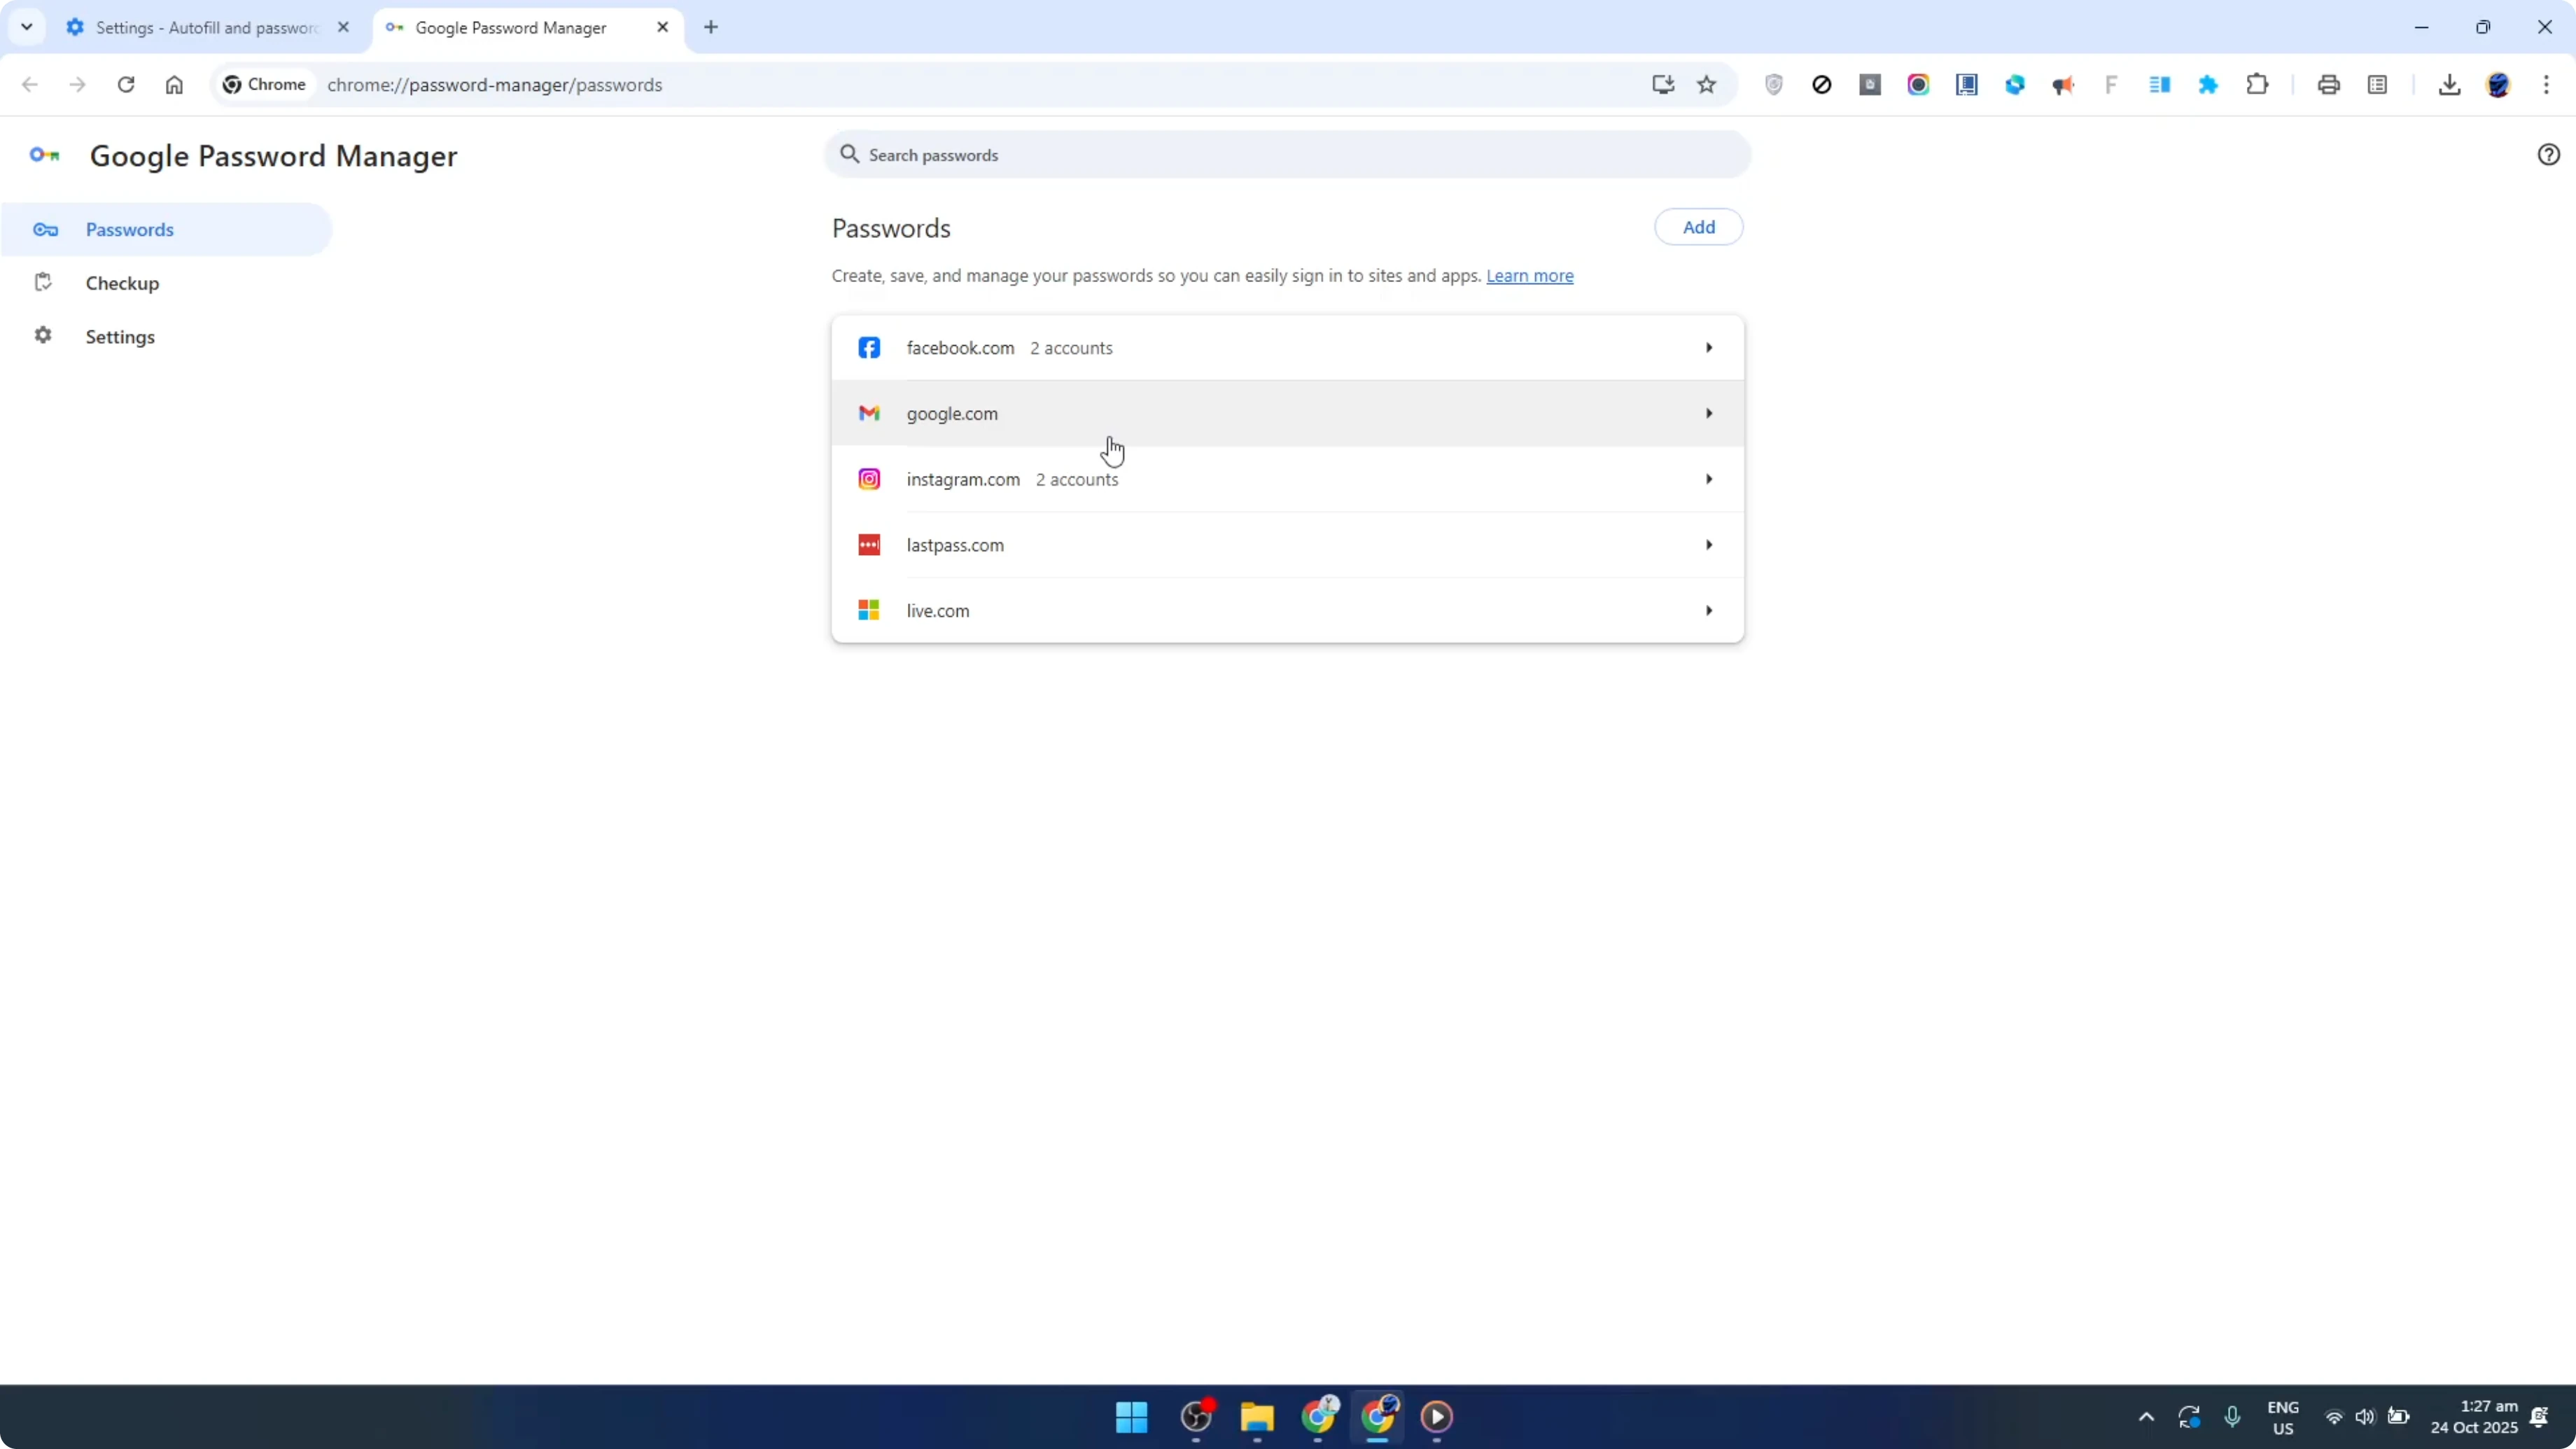Click the facebook.com favicon

869,348
